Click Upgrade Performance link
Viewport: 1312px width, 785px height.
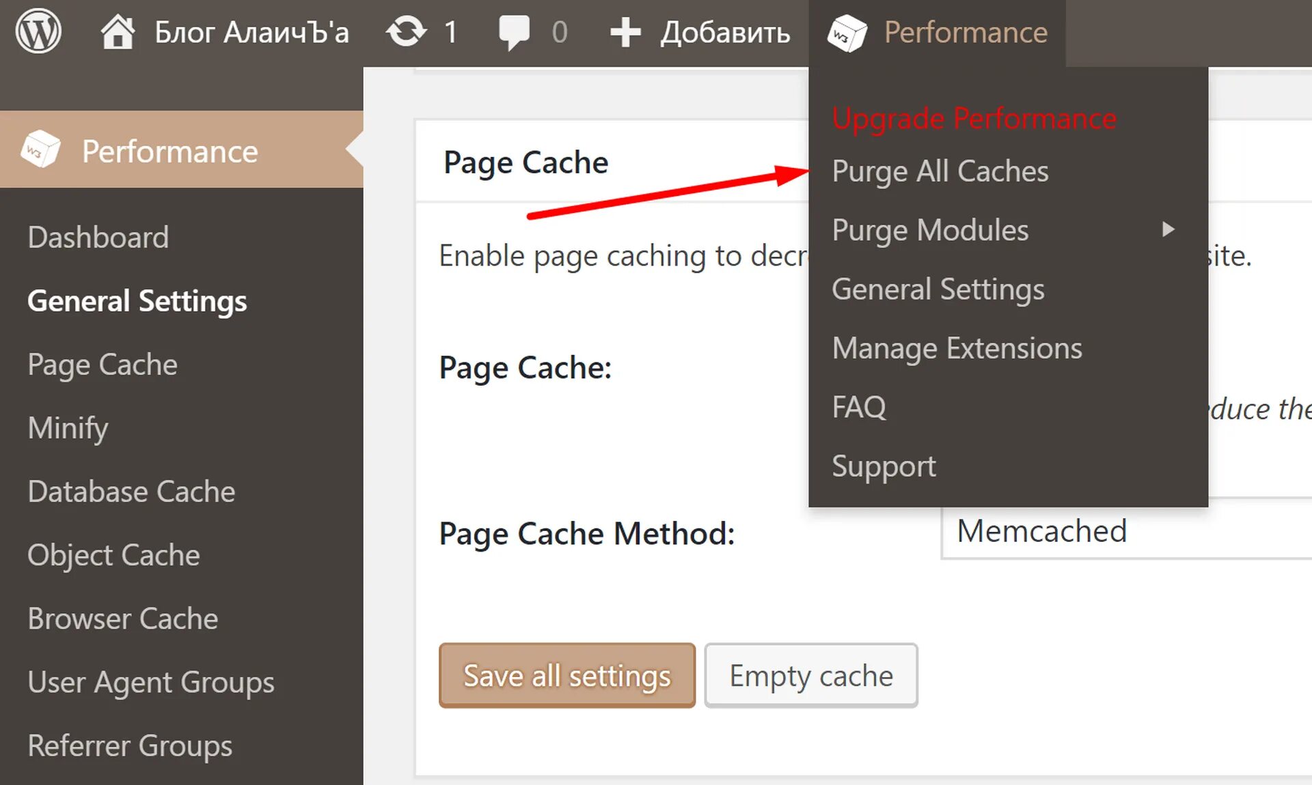pos(974,118)
